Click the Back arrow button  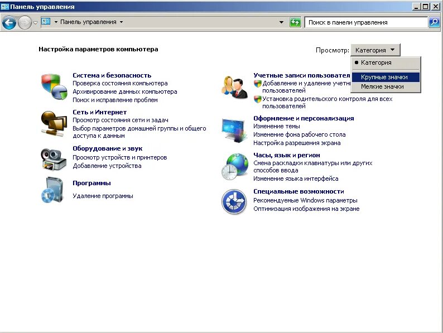[9, 23]
